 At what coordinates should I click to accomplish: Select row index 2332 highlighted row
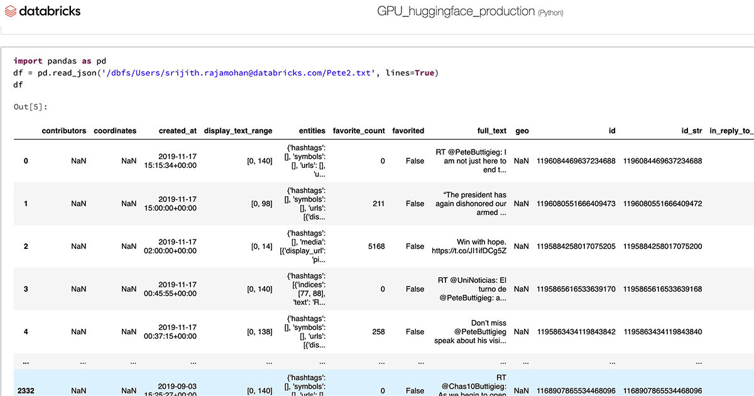coord(26,390)
